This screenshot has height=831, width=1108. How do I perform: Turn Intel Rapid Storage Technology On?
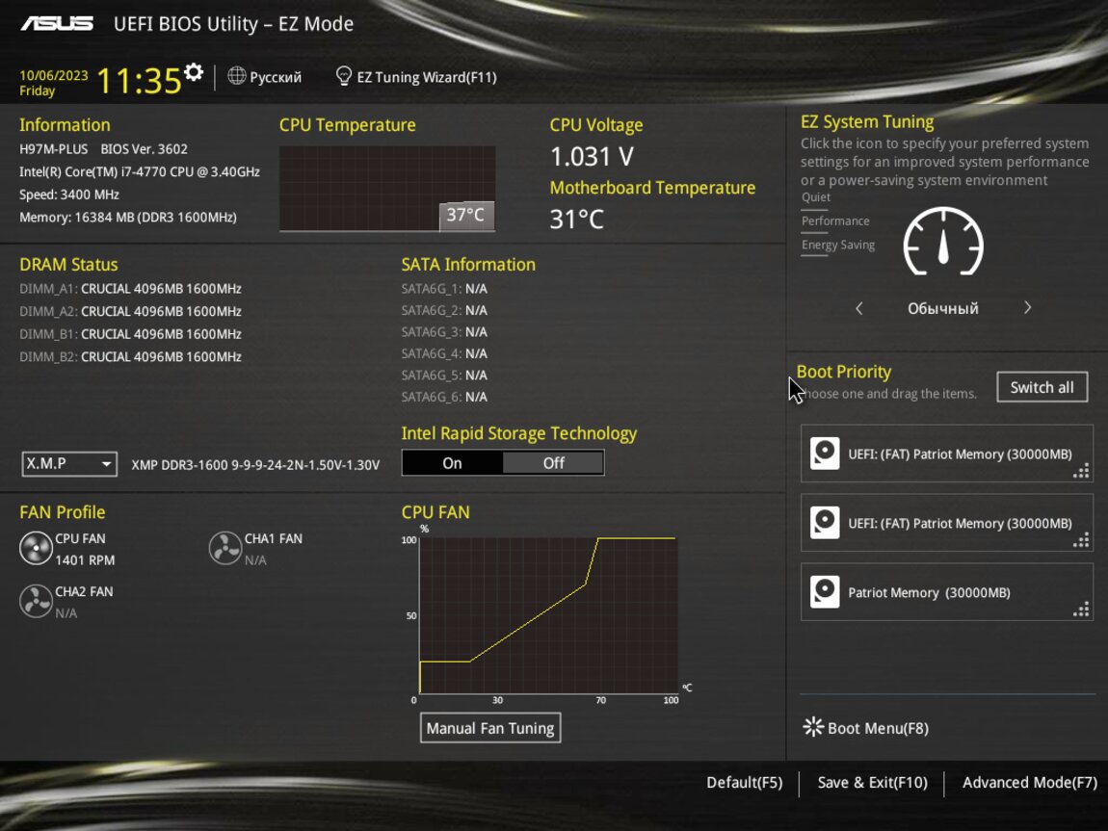click(x=452, y=463)
